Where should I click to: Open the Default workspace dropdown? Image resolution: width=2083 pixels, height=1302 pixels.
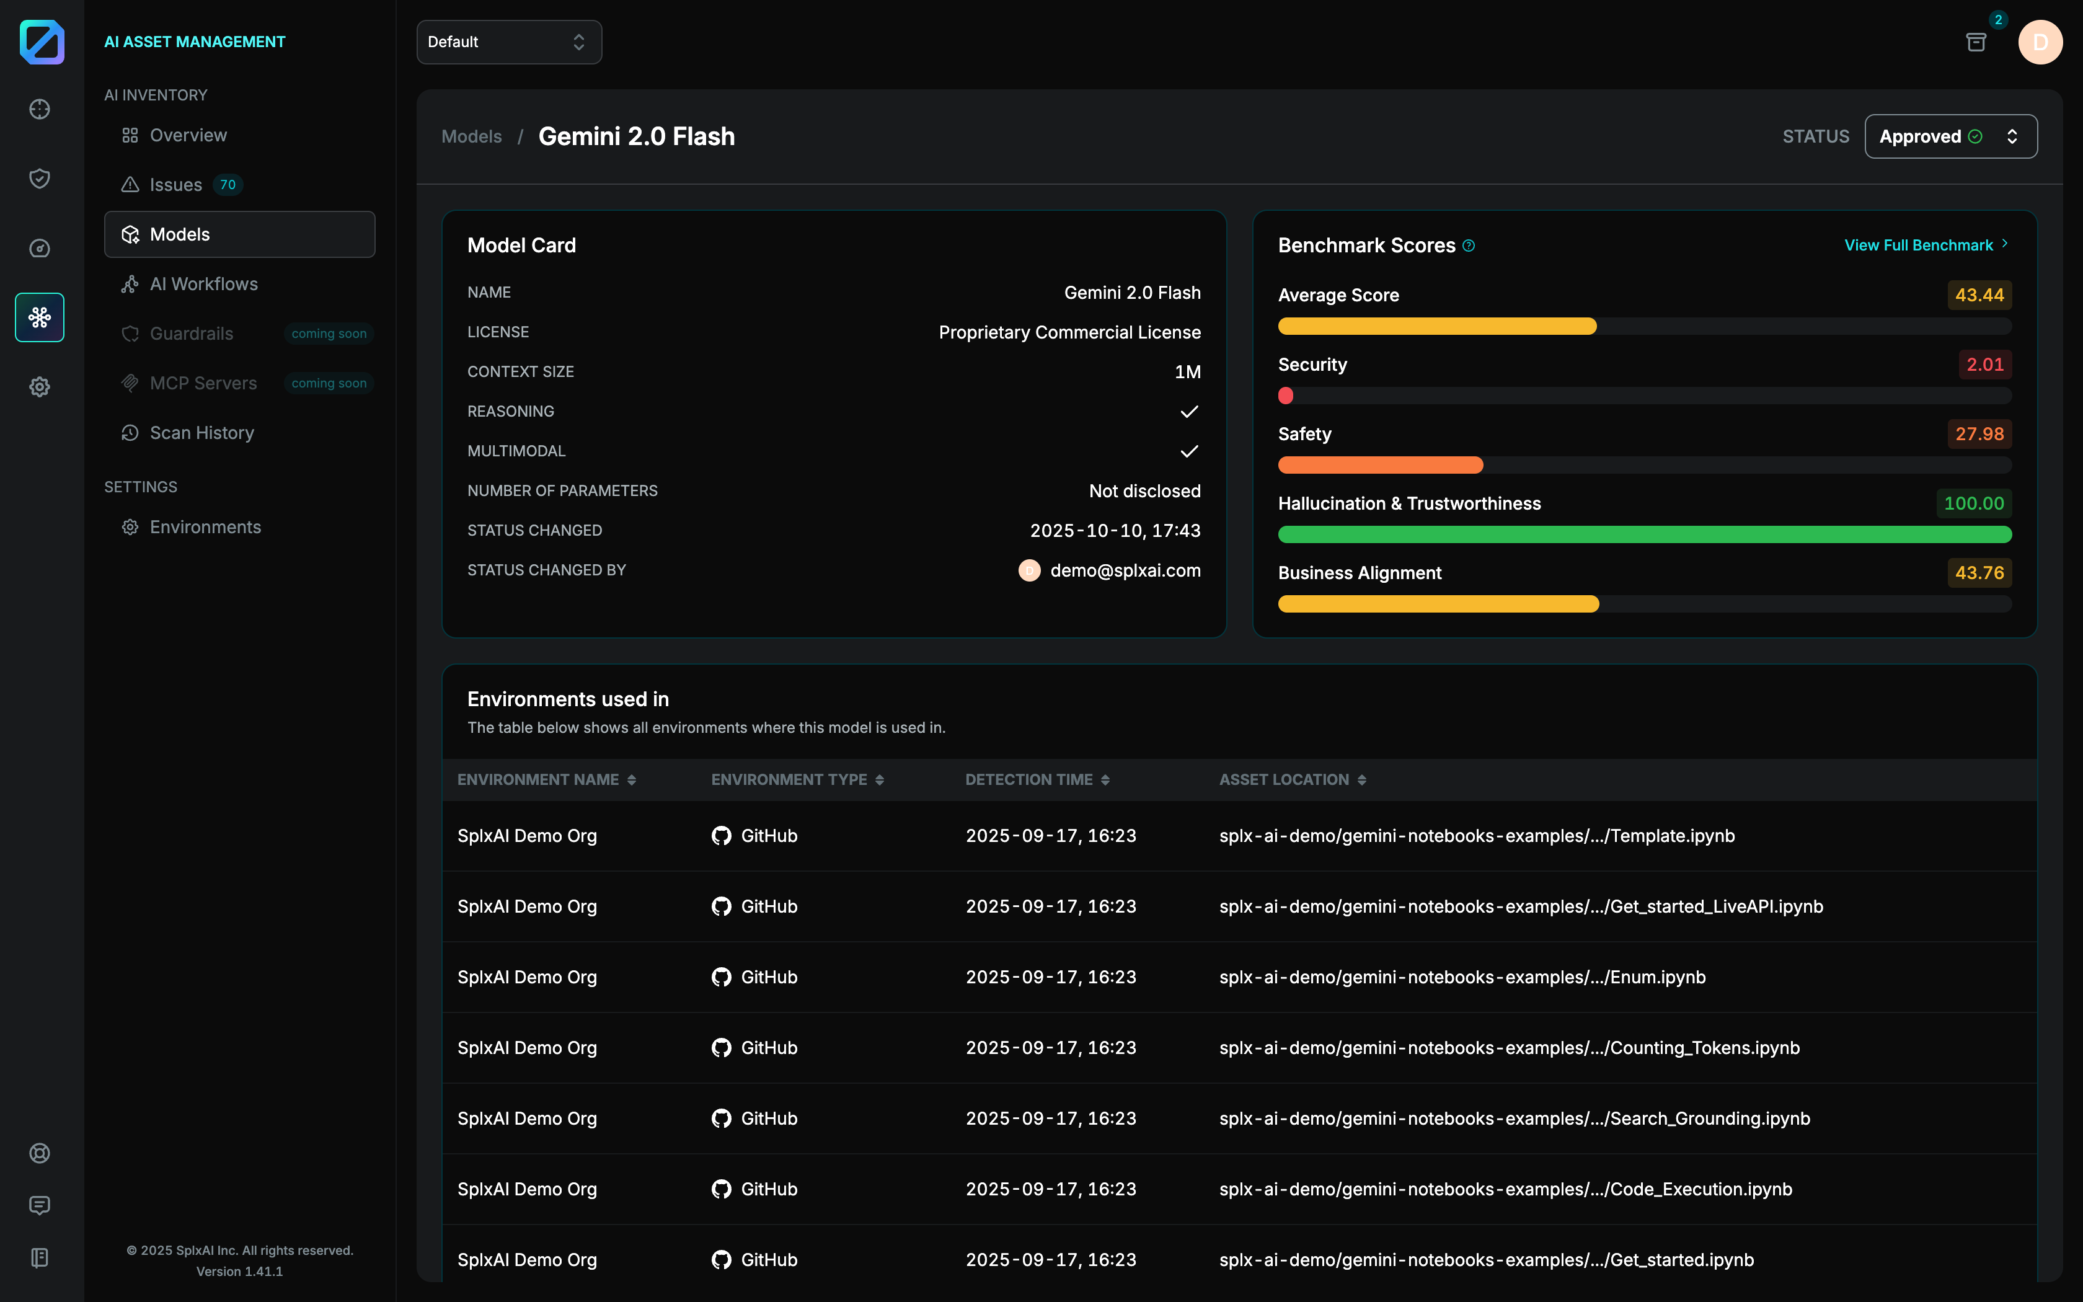pos(509,42)
